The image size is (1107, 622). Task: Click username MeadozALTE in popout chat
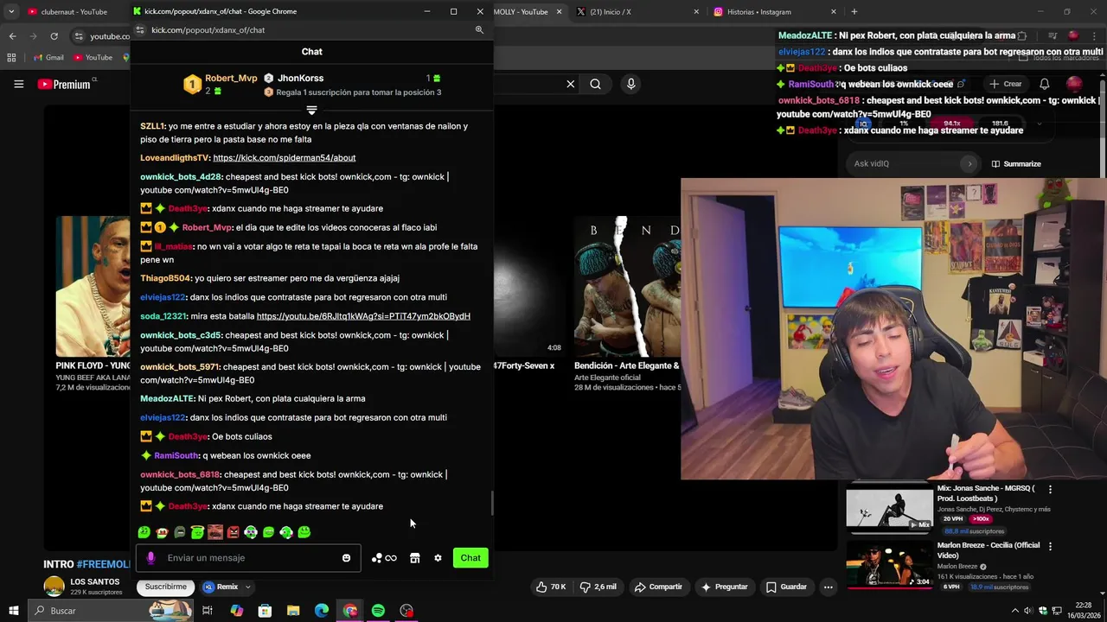(x=167, y=399)
